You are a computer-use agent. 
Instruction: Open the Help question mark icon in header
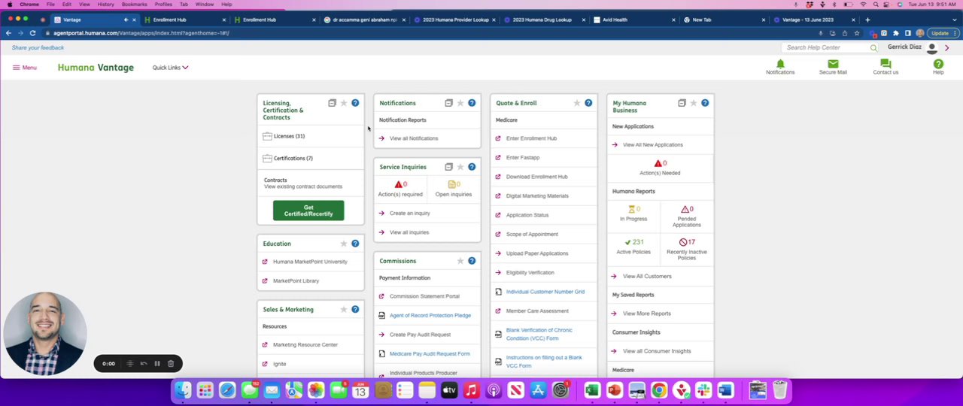[938, 63]
